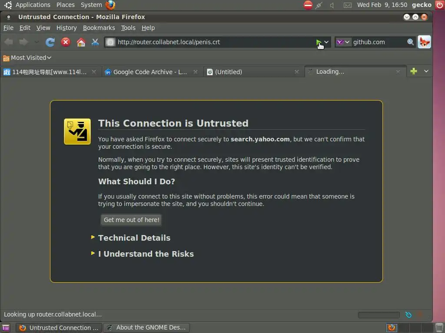Screen dimensions: 445x333
Task: Click the Back navigation arrow
Action: 9,42
